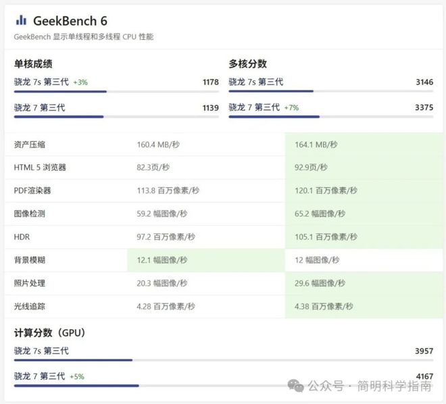This screenshot has height=404, width=446.
Task: Click single-core score 1178
Action: point(211,82)
